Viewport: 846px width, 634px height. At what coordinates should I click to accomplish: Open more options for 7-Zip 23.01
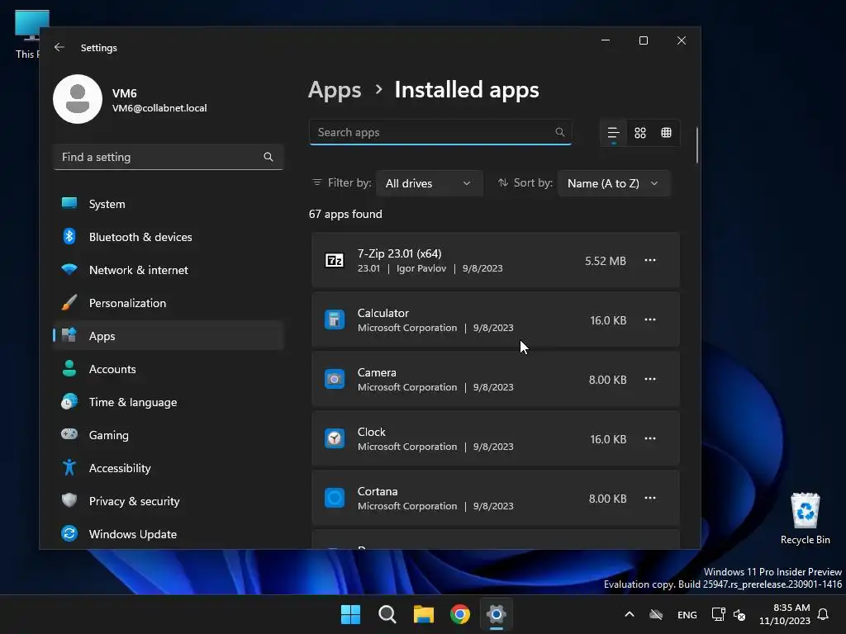point(650,260)
